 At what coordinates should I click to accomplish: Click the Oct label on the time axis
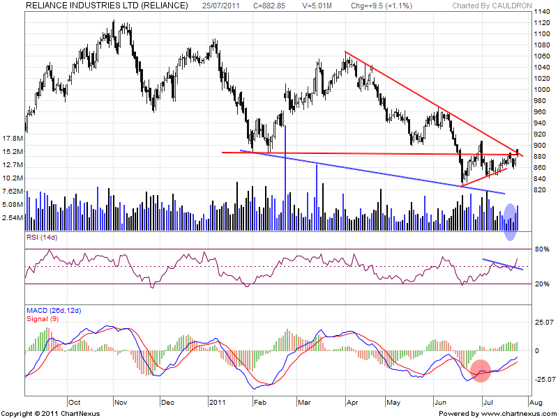75,402
